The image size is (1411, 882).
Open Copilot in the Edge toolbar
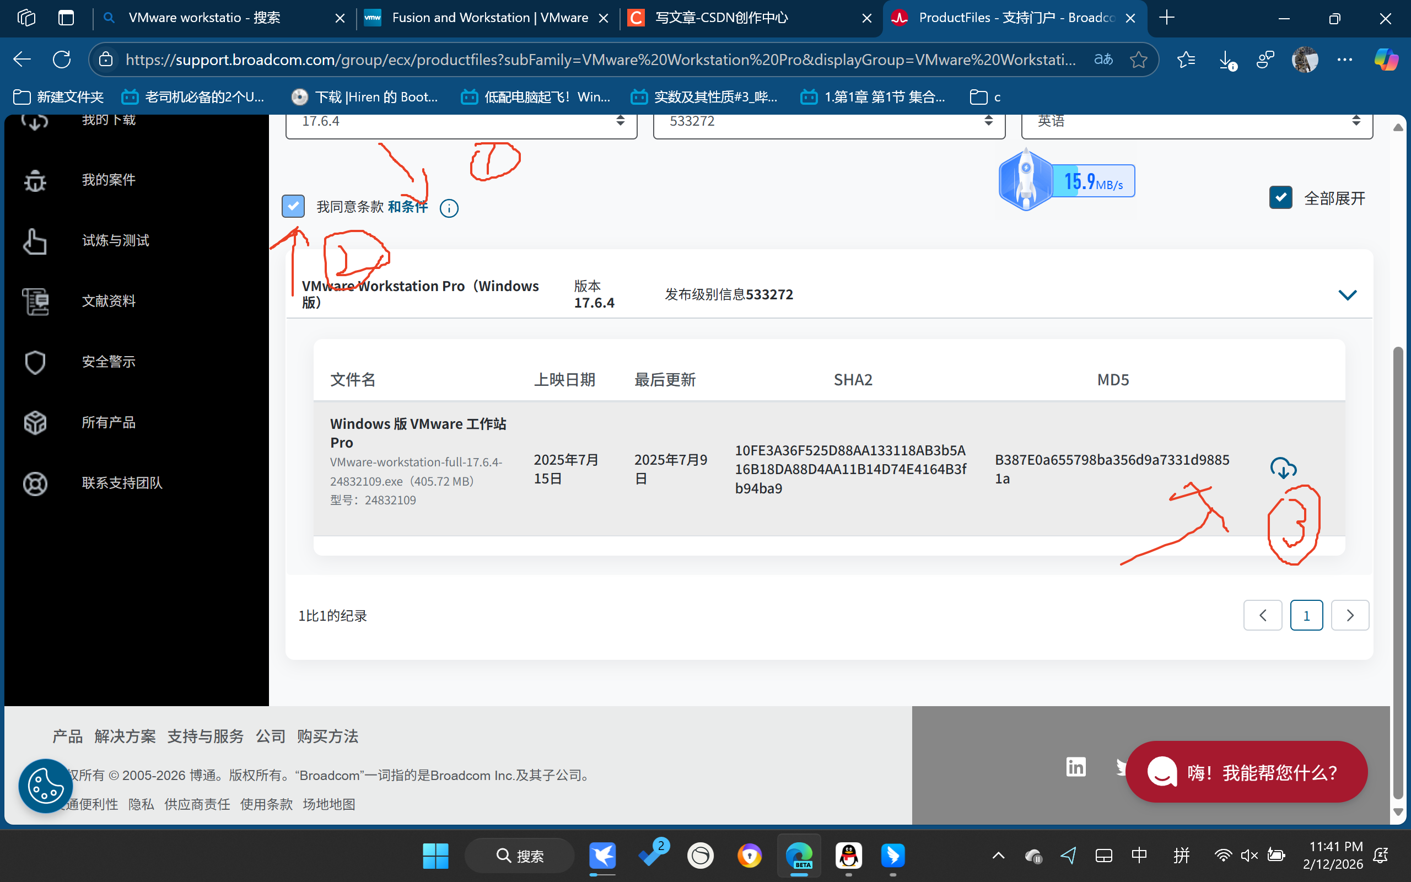1386,60
